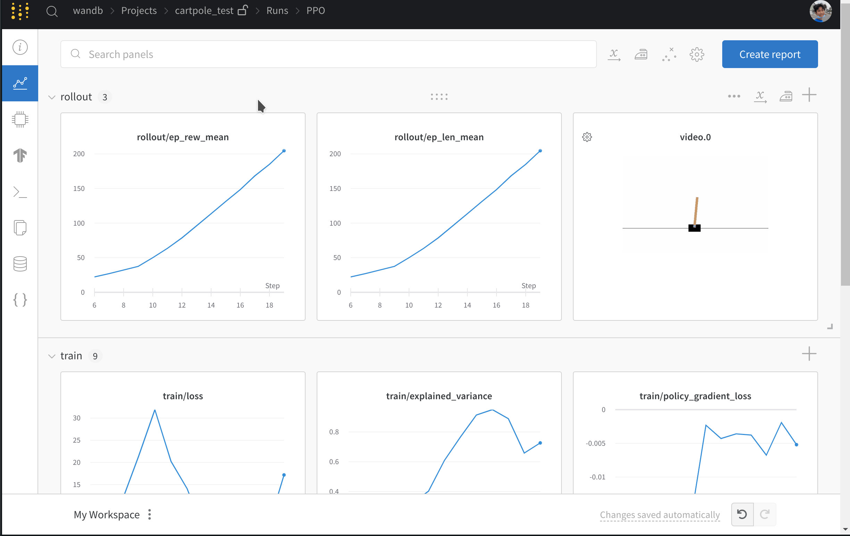Image resolution: width=850 pixels, height=536 pixels.
Task: Open the System metrics chip icon
Action: (20, 119)
